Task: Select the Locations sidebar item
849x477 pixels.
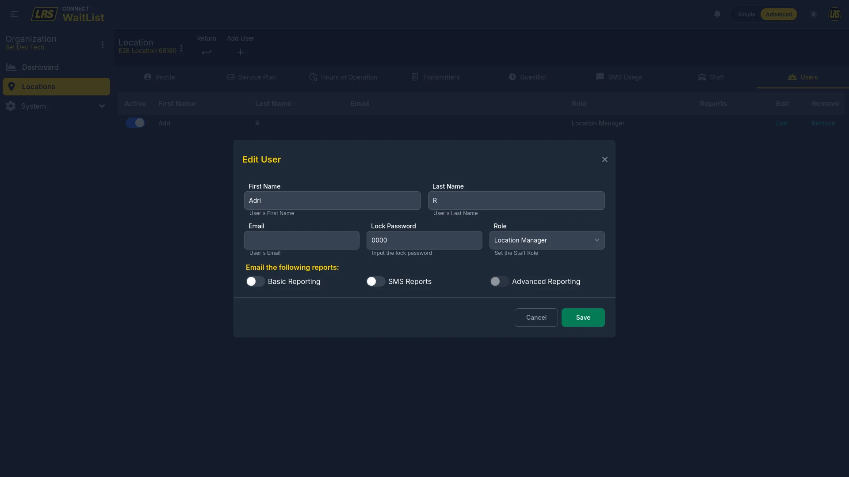Action: 56,87
